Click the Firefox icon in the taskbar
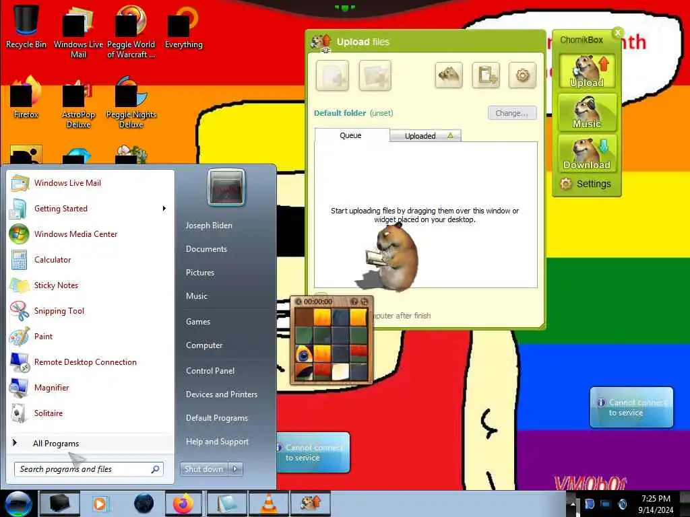690x517 pixels. tap(183, 504)
